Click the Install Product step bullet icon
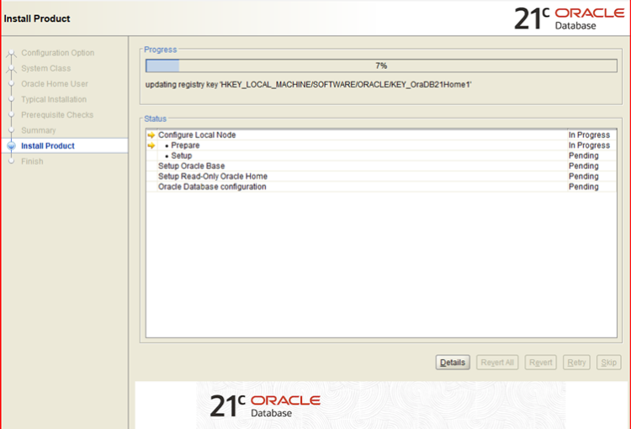This screenshot has width=631, height=429. 11,146
